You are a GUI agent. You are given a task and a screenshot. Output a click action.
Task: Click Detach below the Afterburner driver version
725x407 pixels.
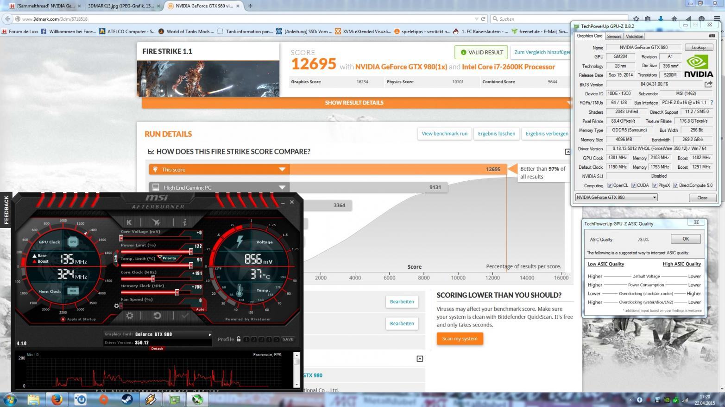(157, 348)
